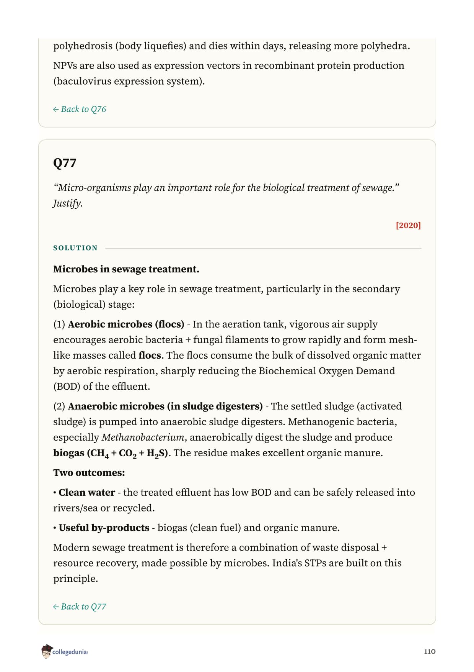Select the bold "Aerobic microbes (flocs)" term

(x=126, y=324)
